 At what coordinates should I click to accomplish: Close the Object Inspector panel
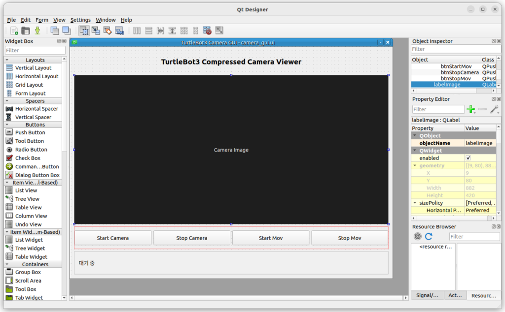499,41
